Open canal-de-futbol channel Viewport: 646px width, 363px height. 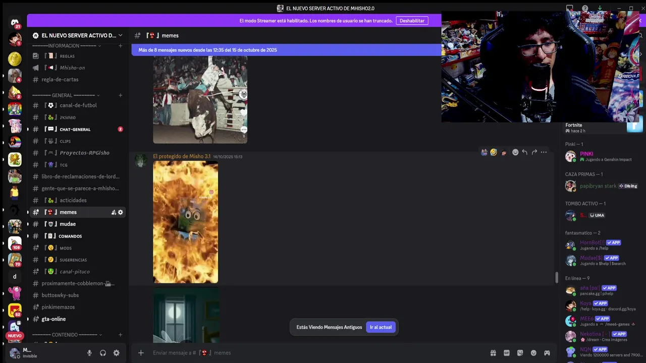tap(77, 105)
